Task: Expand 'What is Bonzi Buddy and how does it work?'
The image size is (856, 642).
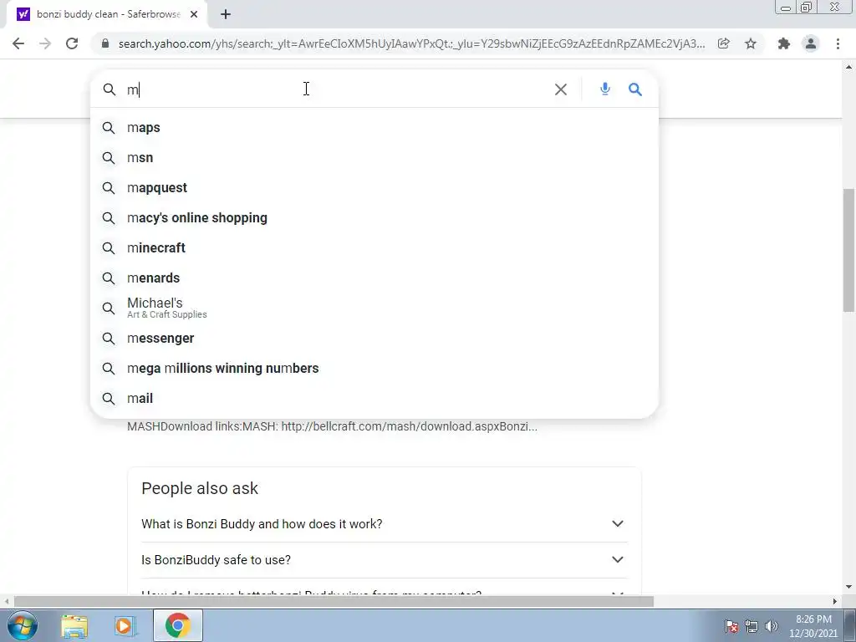Action: click(x=385, y=524)
